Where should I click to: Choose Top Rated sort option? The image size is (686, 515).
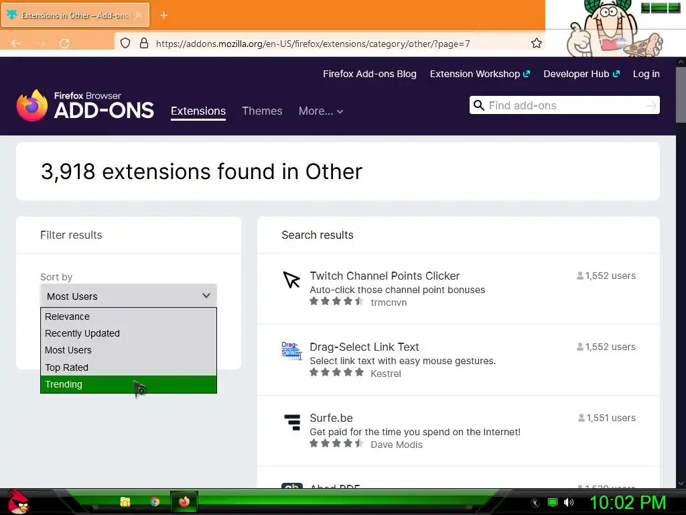(129, 367)
